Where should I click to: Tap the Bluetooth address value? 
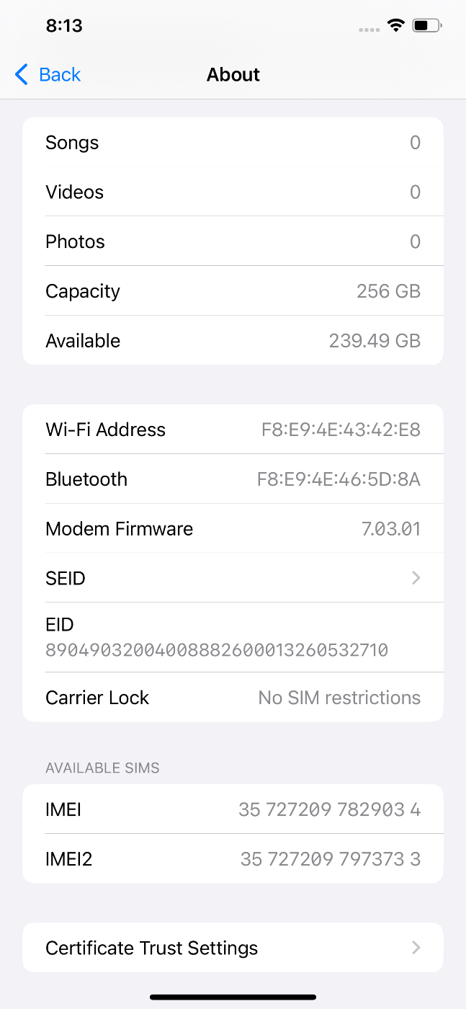coord(339,479)
